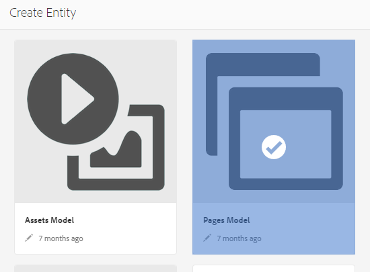This screenshot has height=272, width=370.
Task: Select the partially visible card below Assets Model
Action: point(96,268)
